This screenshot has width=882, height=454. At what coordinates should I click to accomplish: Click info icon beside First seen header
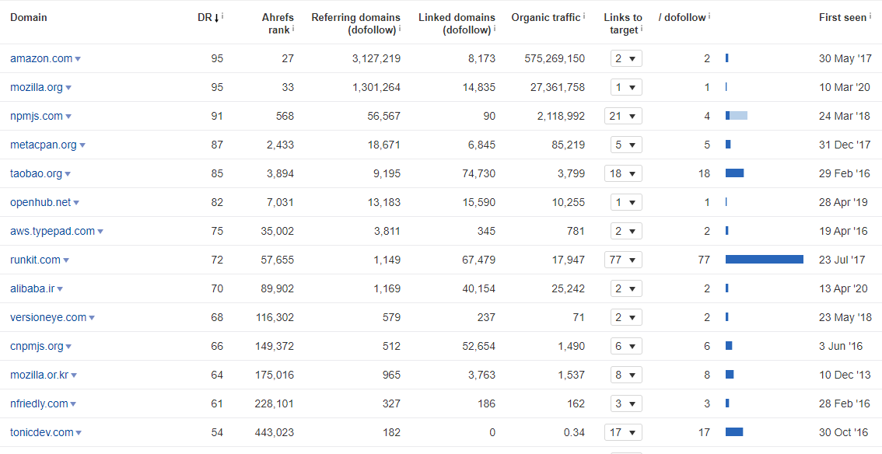pos(870,16)
